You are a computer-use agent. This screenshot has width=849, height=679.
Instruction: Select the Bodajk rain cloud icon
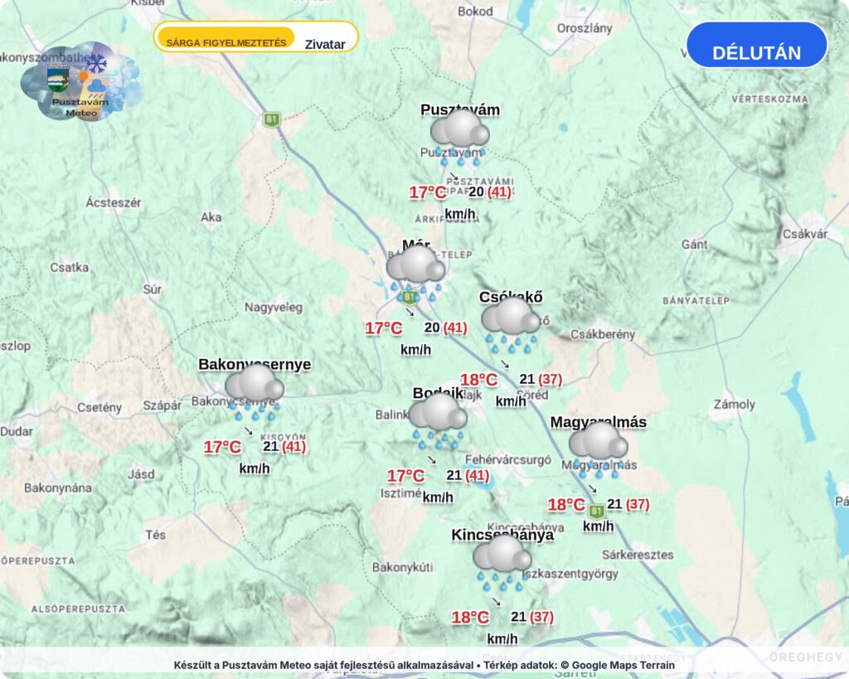click(x=438, y=421)
